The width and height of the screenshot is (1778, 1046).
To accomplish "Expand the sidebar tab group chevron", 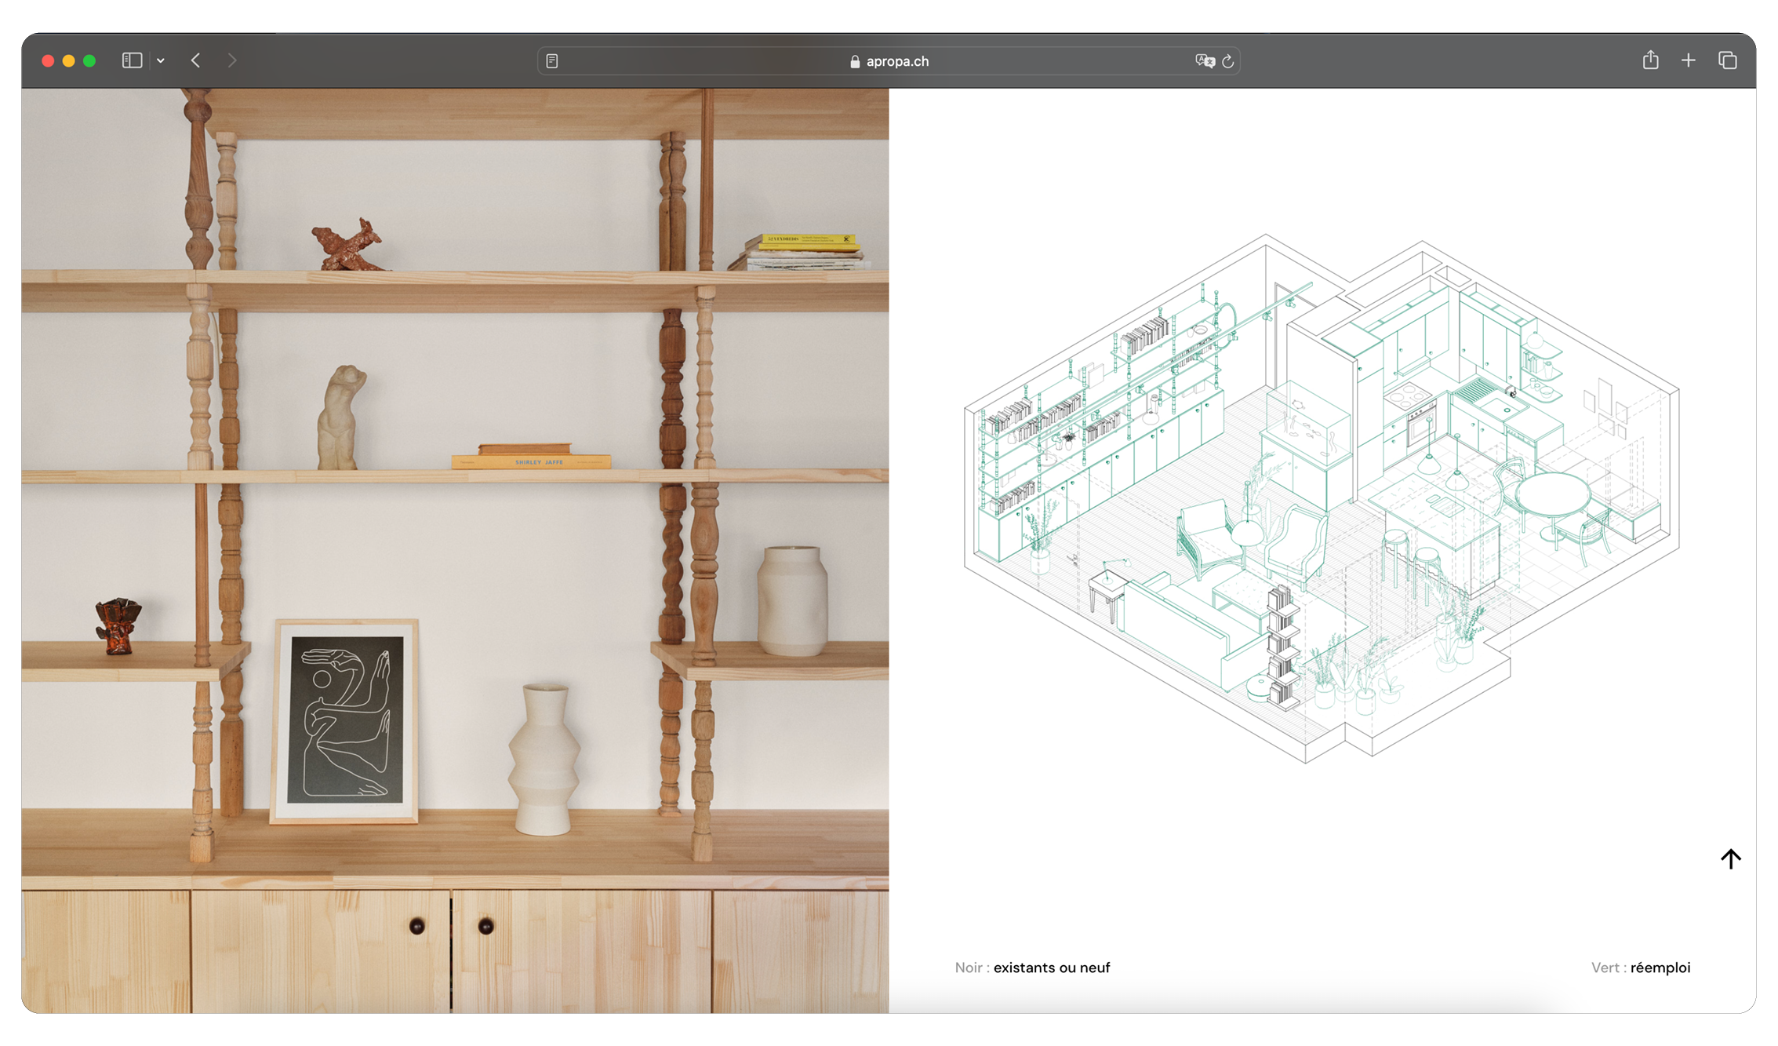I will point(161,60).
